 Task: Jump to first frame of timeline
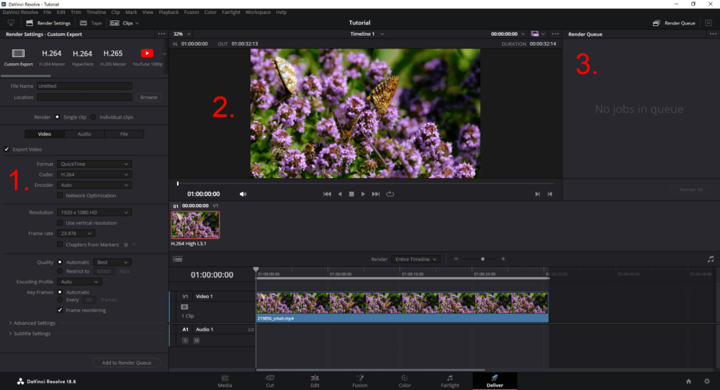(327, 194)
